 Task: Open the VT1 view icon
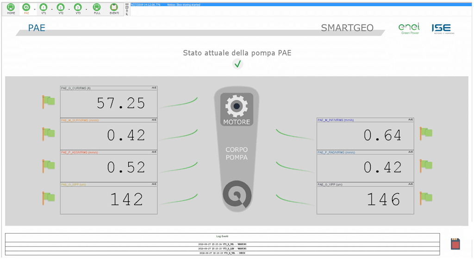pos(44,7)
